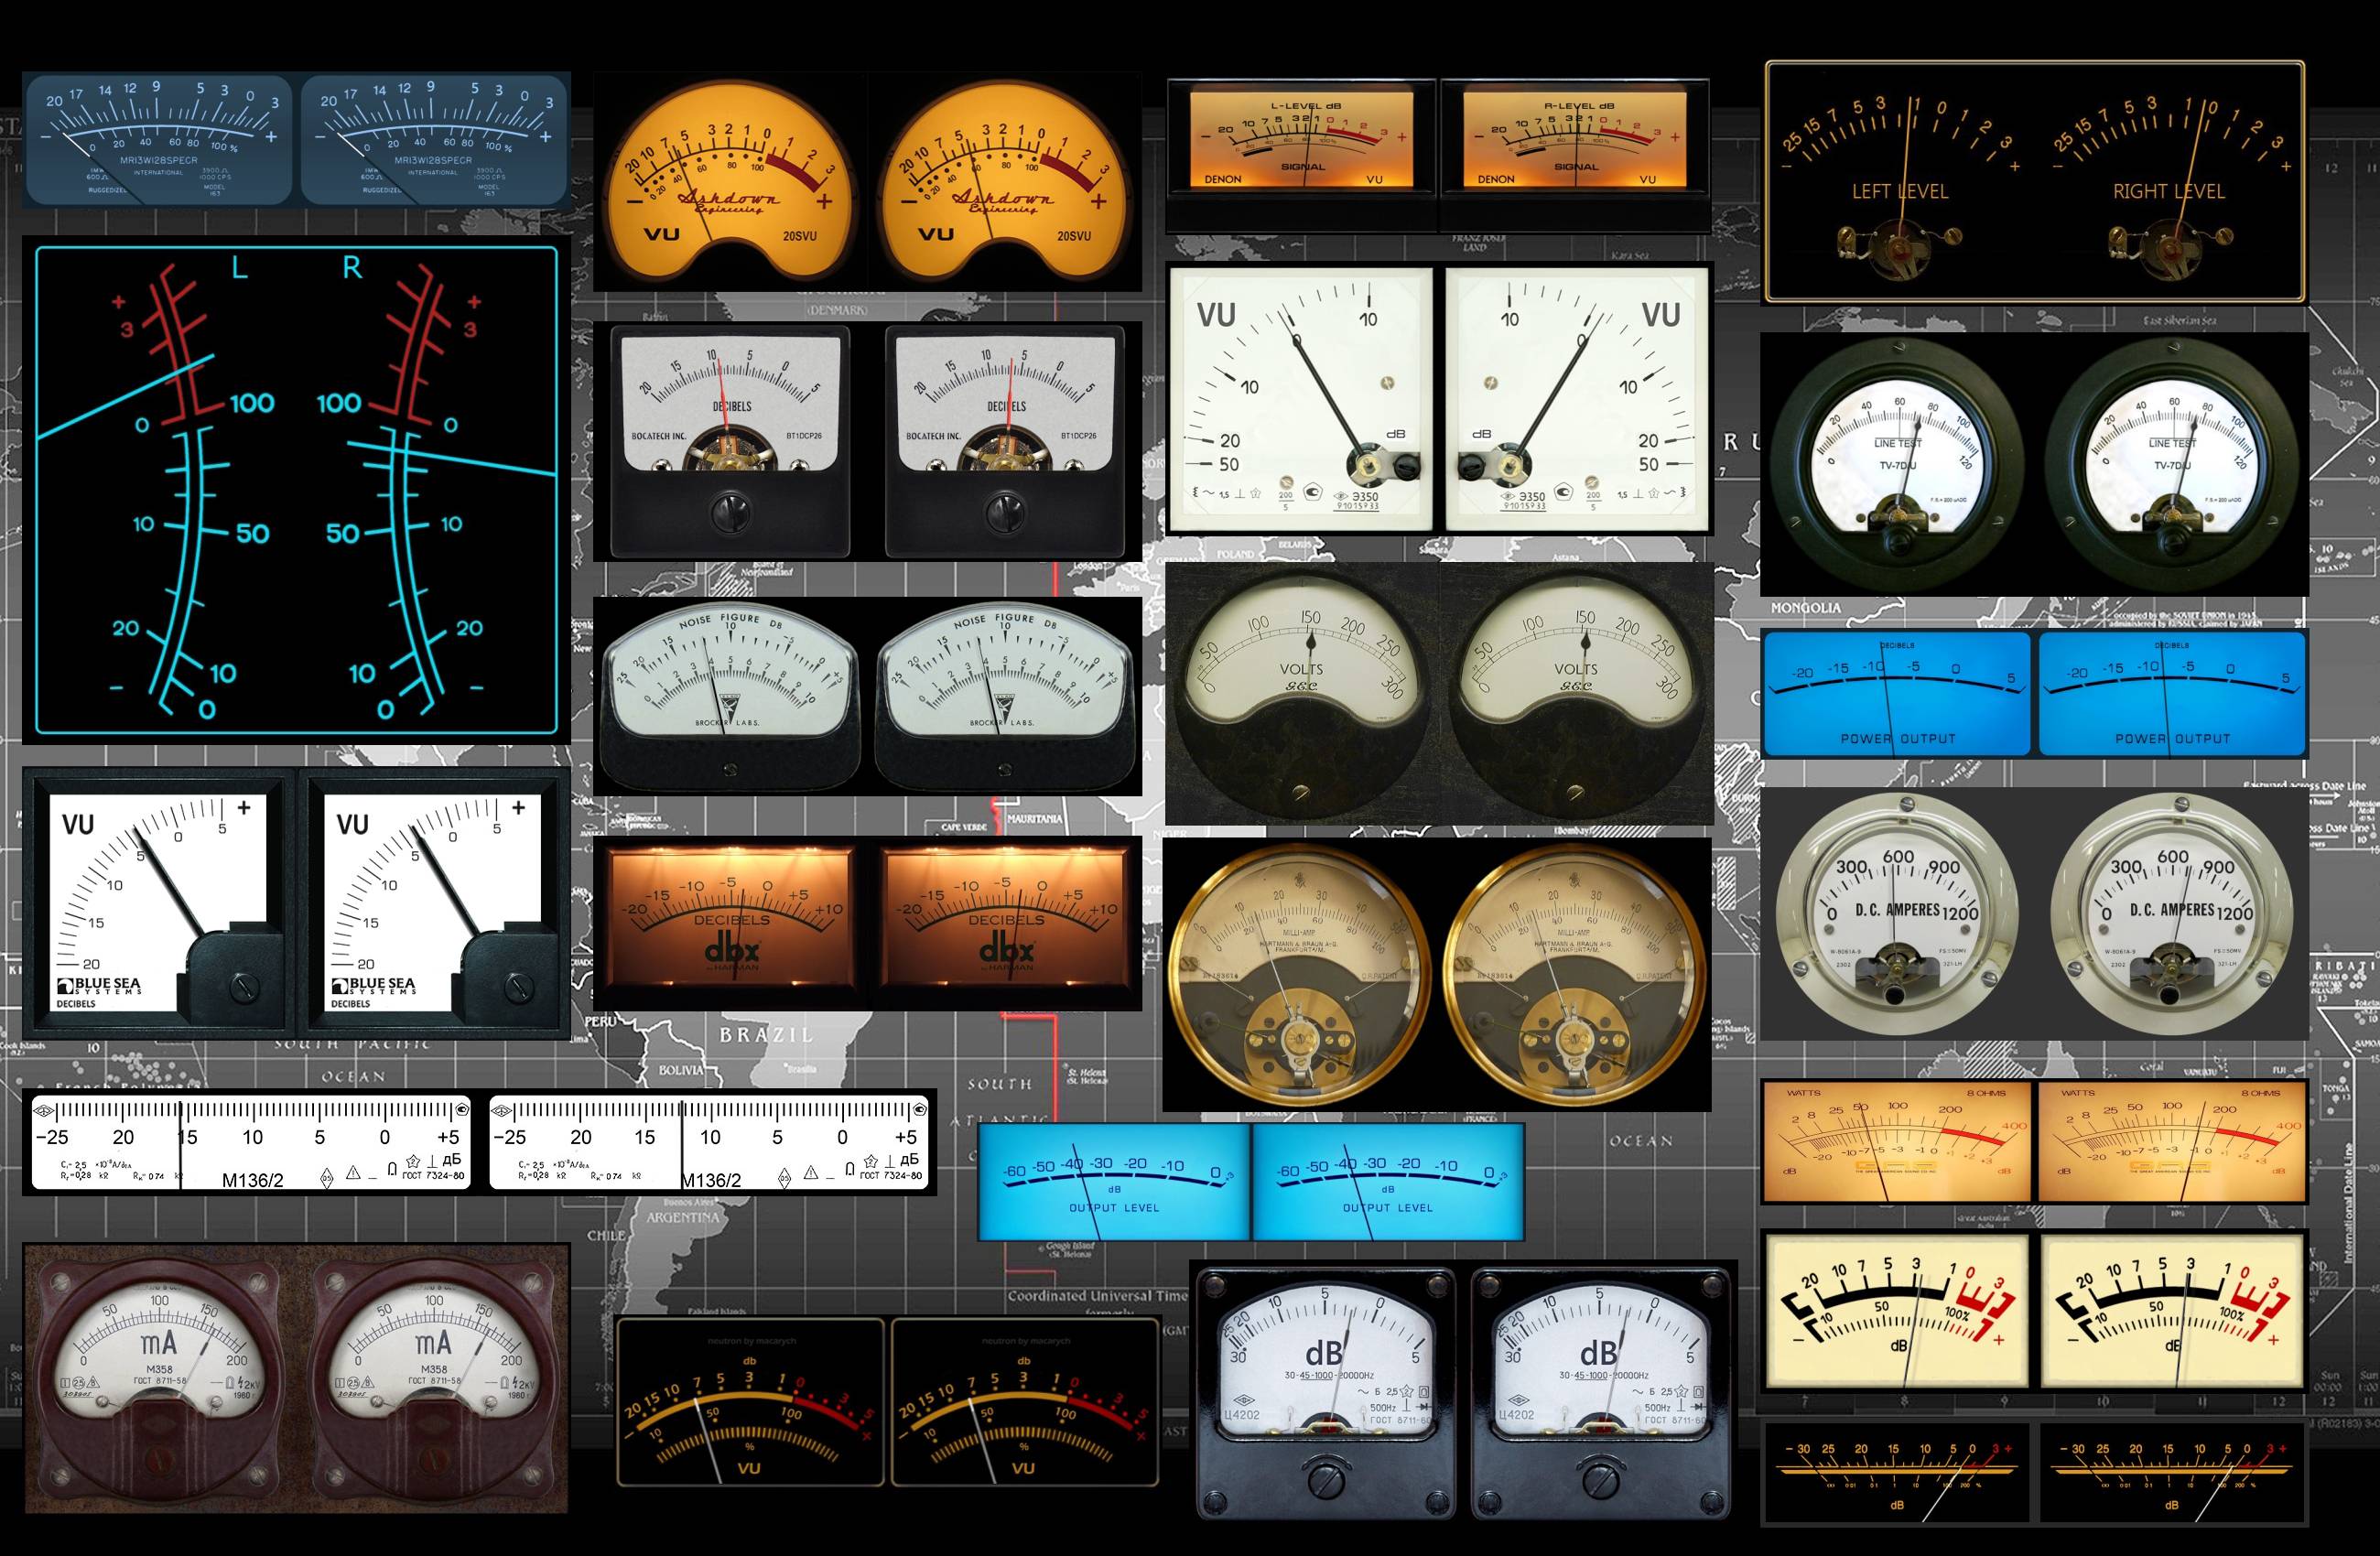Pick the left Ashdown 20SVU yellow meter
Screen dimensions: 2380x1556
731,180
